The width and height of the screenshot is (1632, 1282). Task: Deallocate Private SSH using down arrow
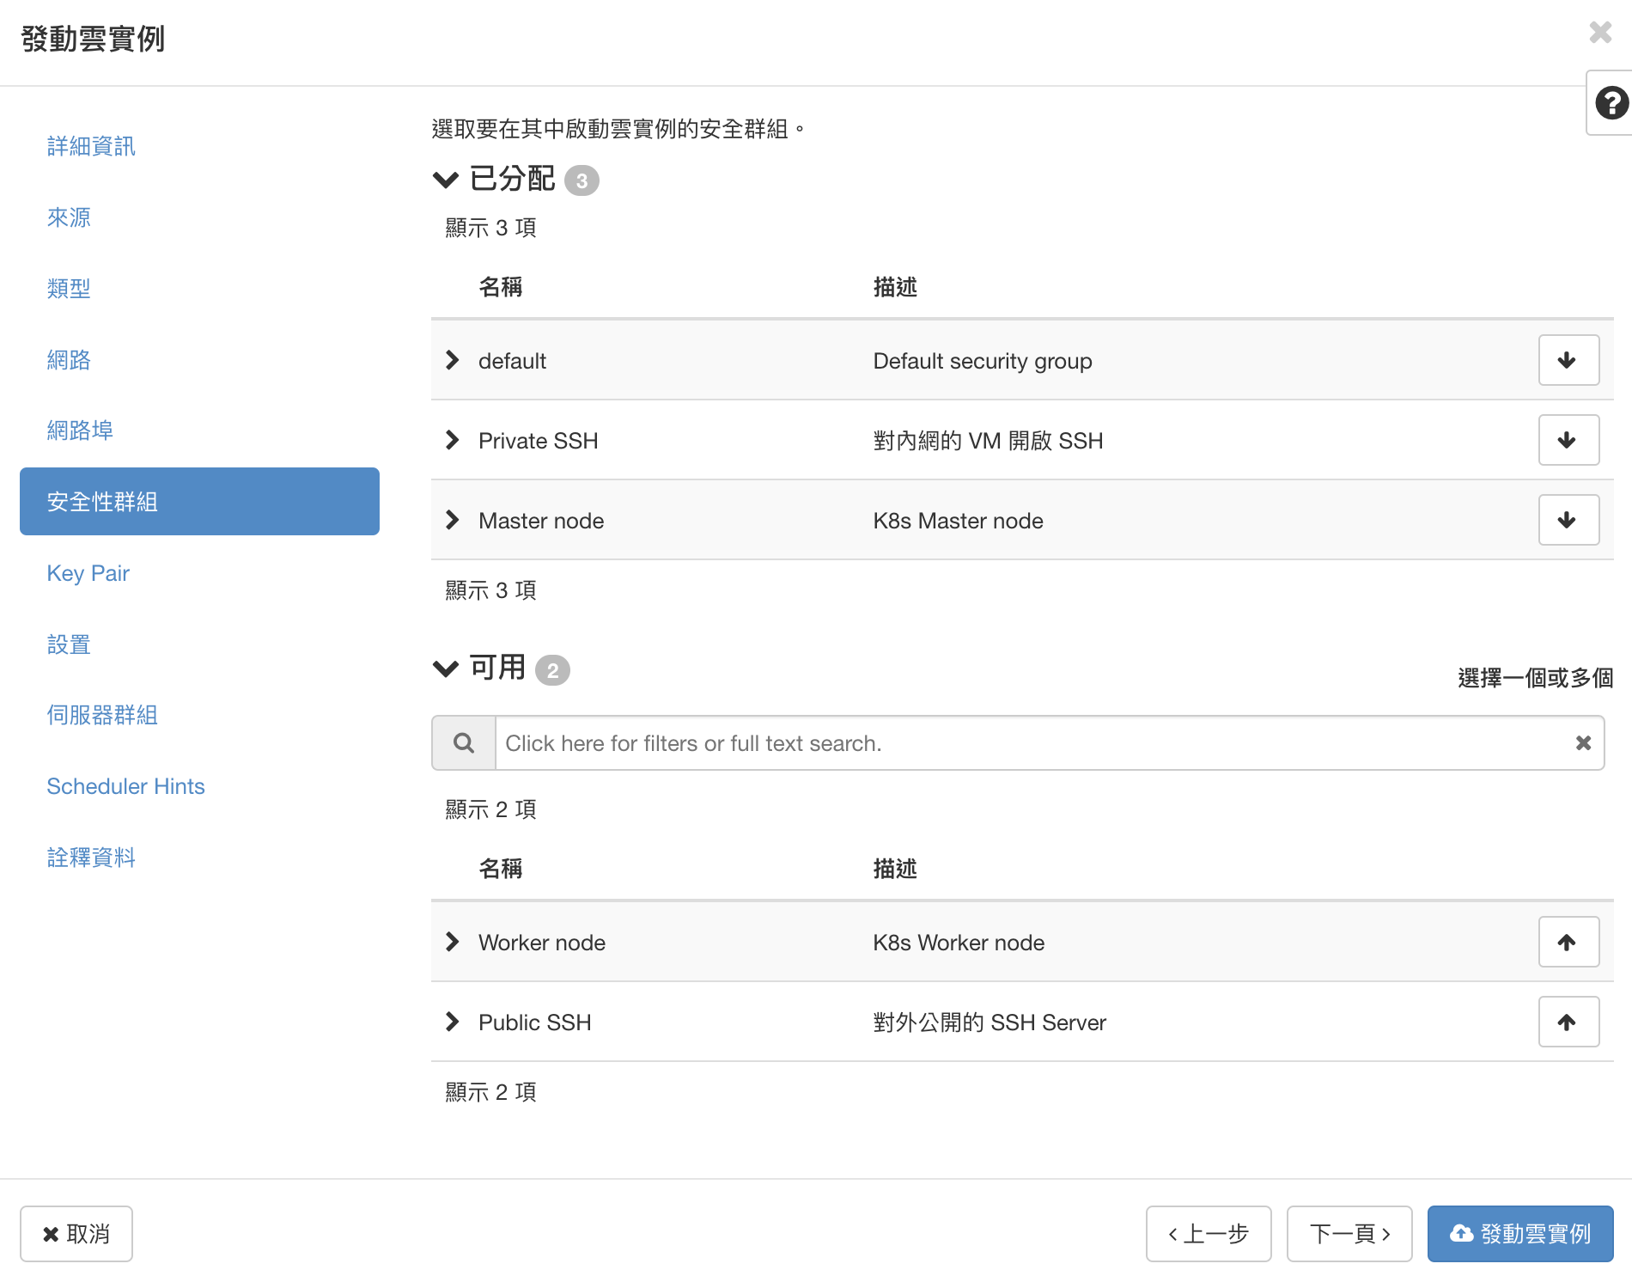point(1568,440)
